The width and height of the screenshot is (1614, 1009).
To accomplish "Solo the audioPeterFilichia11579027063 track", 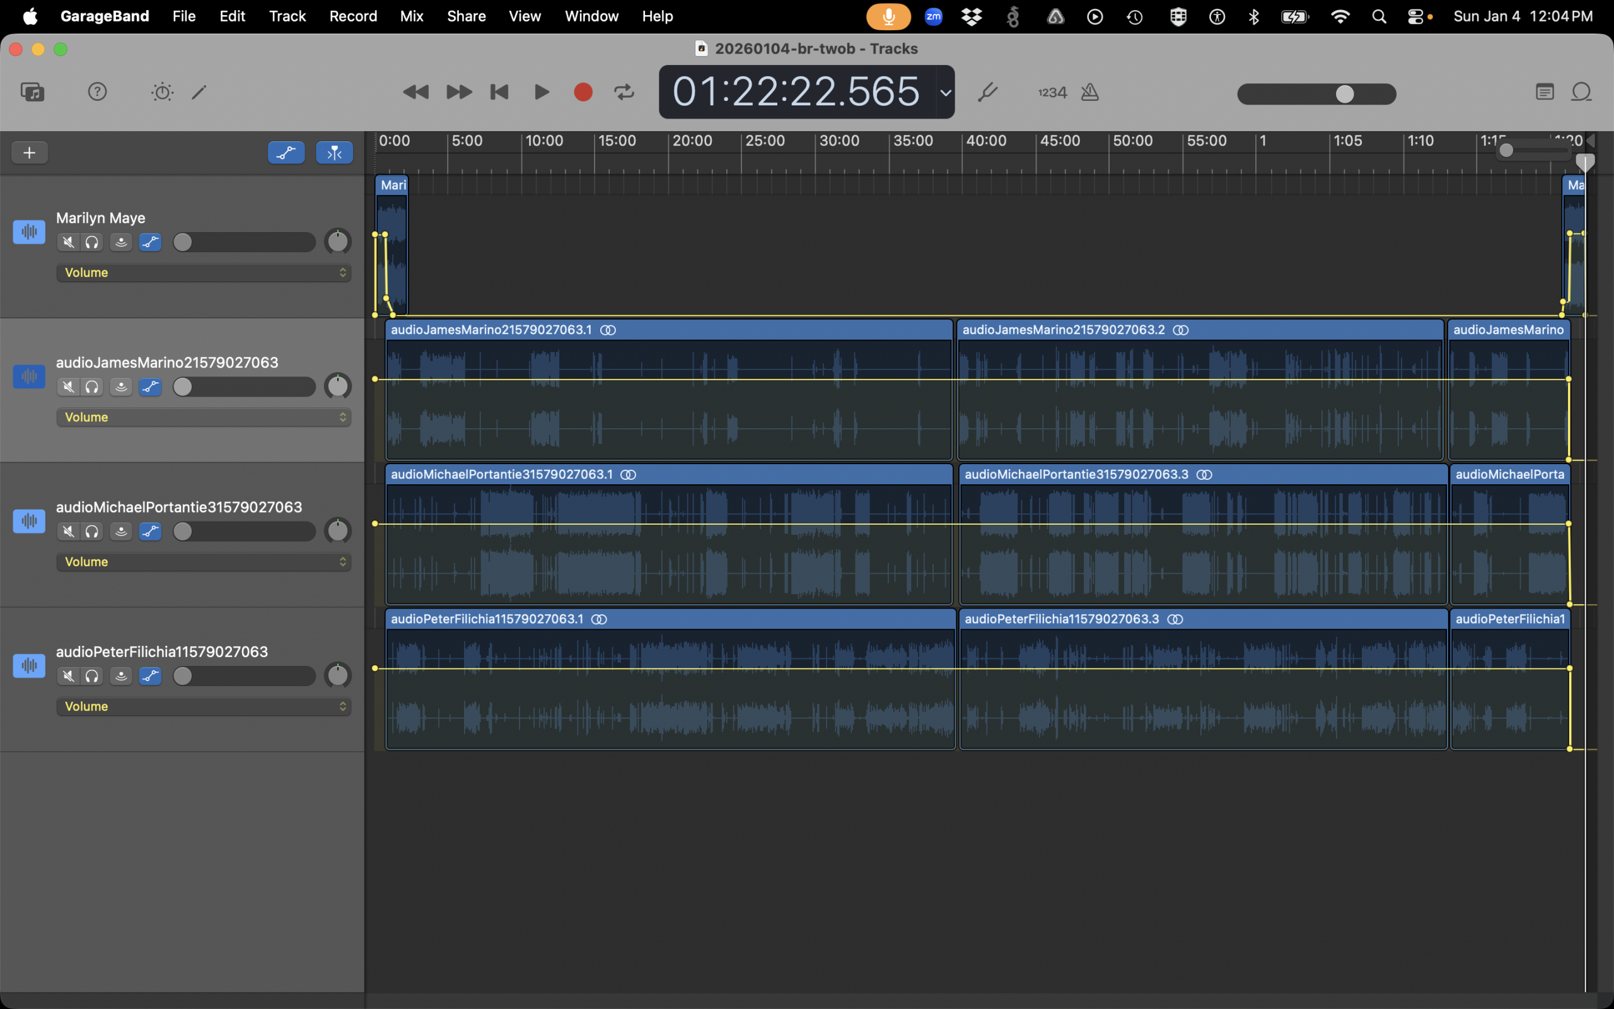I will [92, 676].
